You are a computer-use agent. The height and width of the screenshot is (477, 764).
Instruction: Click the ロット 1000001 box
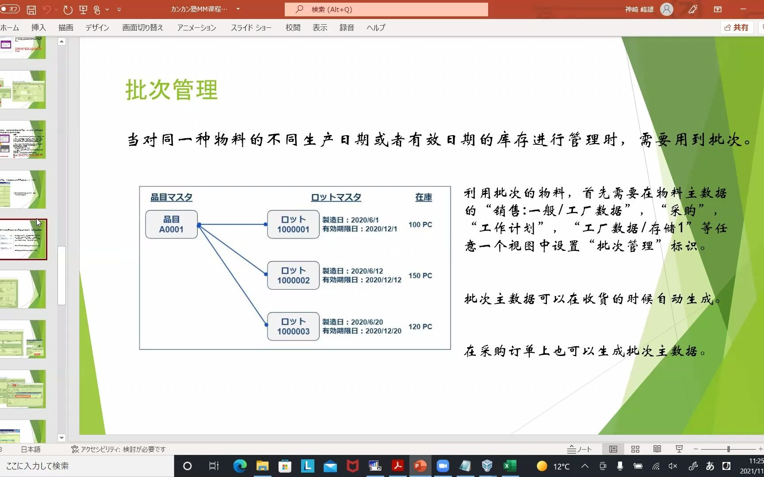click(293, 224)
